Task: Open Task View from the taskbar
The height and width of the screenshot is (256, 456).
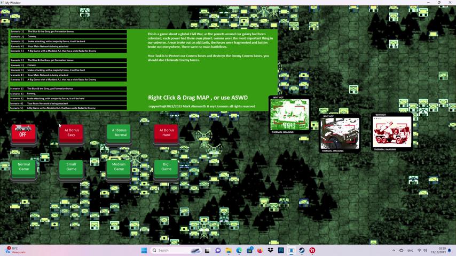Action: pos(207,250)
